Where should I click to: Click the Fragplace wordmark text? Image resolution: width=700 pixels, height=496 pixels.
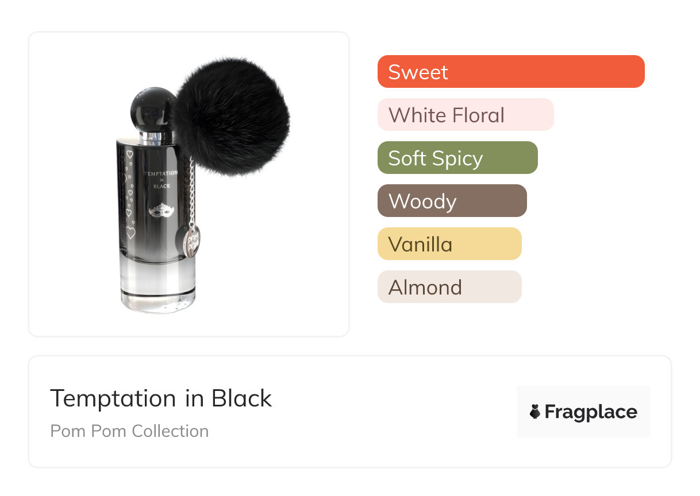[x=591, y=412]
